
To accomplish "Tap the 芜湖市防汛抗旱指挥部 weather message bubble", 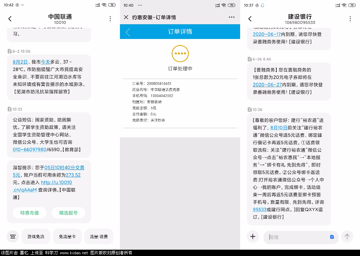I will [x=49, y=77].
